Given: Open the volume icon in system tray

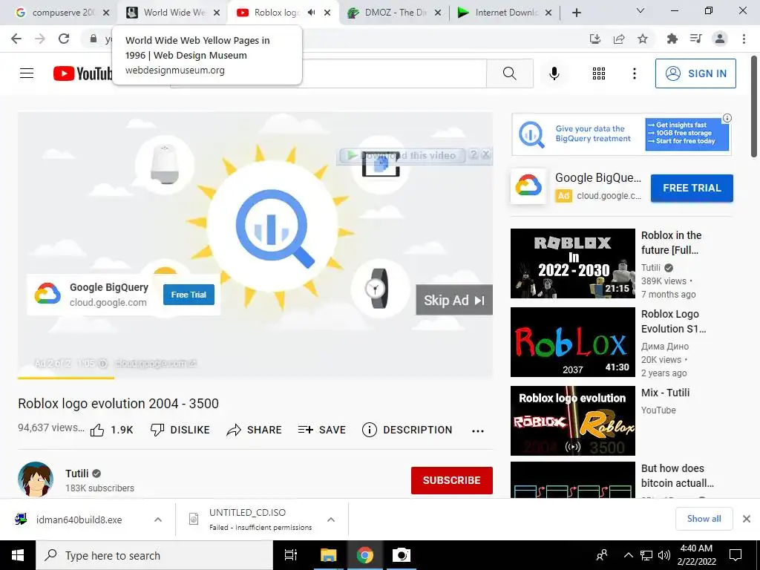Looking at the screenshot, I should (x=664, y=555).
